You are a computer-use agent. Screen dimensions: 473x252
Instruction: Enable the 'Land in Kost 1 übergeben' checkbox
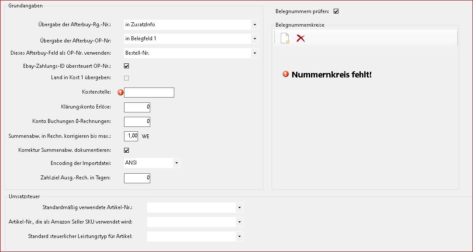pos(127,78)
